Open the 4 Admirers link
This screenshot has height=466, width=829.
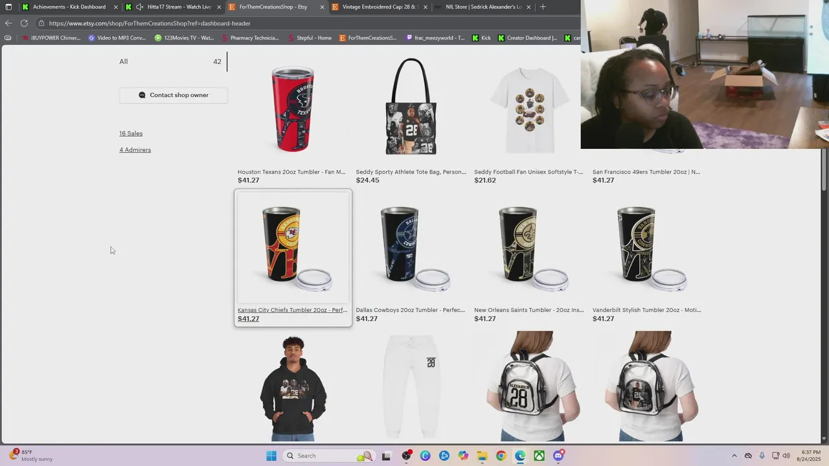point(135,150)
